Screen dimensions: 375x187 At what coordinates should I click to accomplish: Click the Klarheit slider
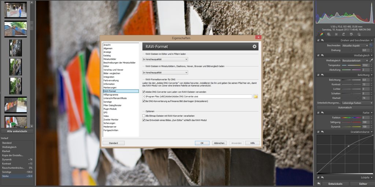pyautogui.click(x=351, y=98)
